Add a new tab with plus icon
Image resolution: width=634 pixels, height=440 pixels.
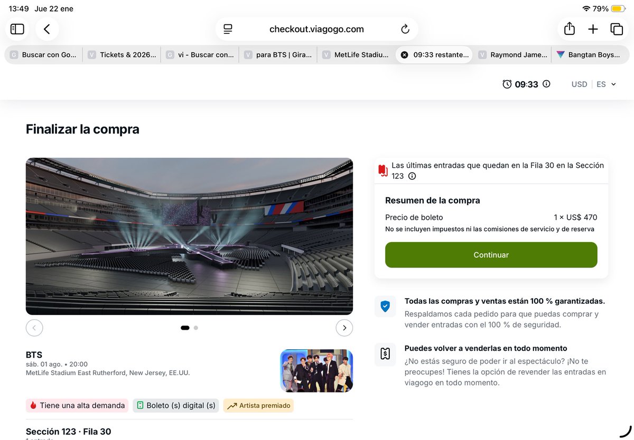(x=593, y=29)
